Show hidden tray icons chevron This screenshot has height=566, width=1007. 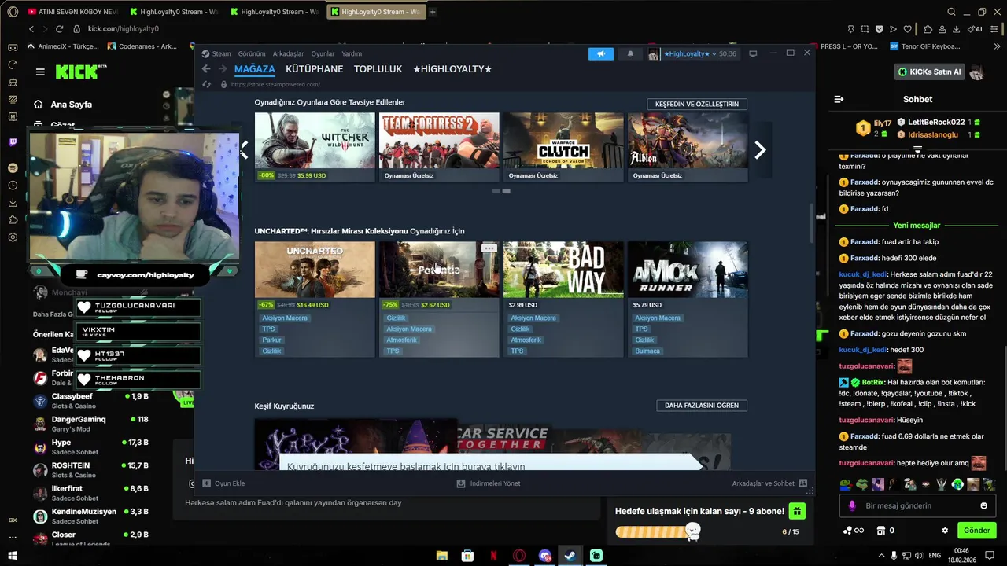(x=881, y=556)
